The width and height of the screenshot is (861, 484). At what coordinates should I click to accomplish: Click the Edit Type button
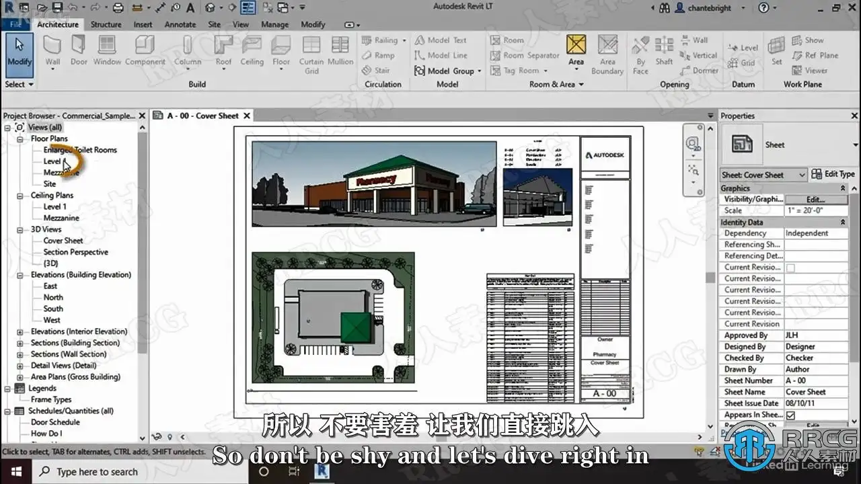[833, 174]
